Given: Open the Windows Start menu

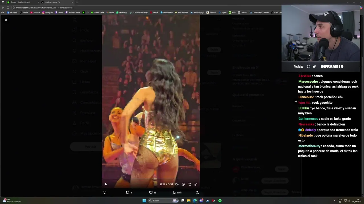Looking at the screenshot, I should click(144, 201).
